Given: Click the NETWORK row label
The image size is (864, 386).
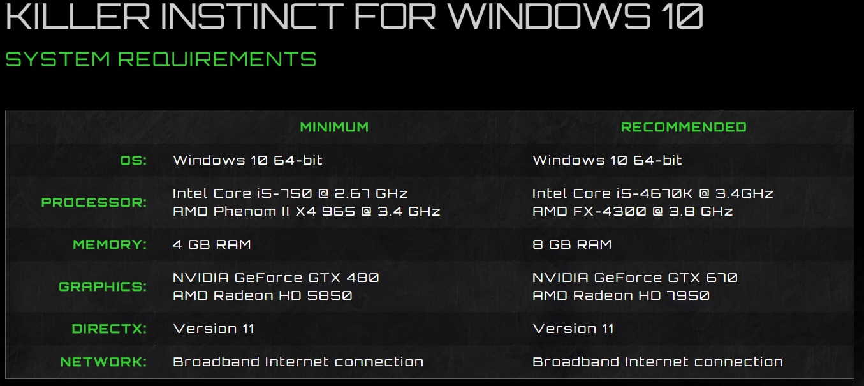Looking at the screenshot, I should tap(103, 362).
